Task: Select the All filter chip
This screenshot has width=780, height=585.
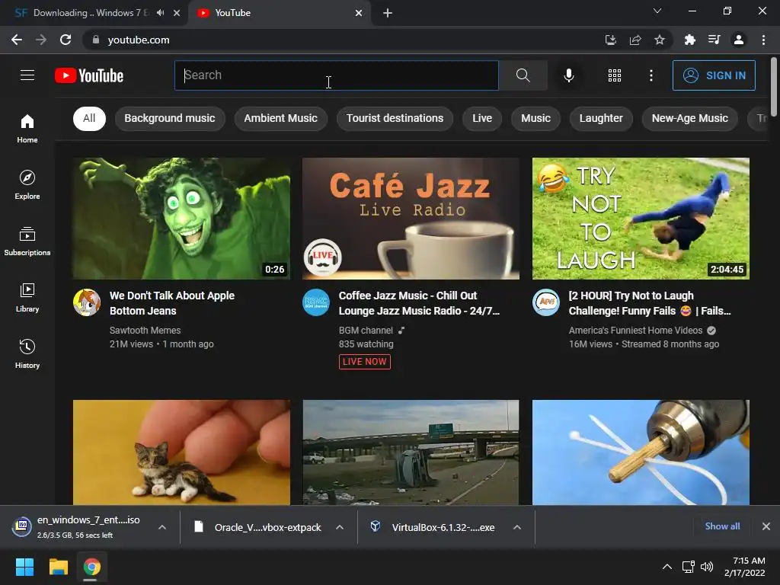Action: (x=90, y=118)
